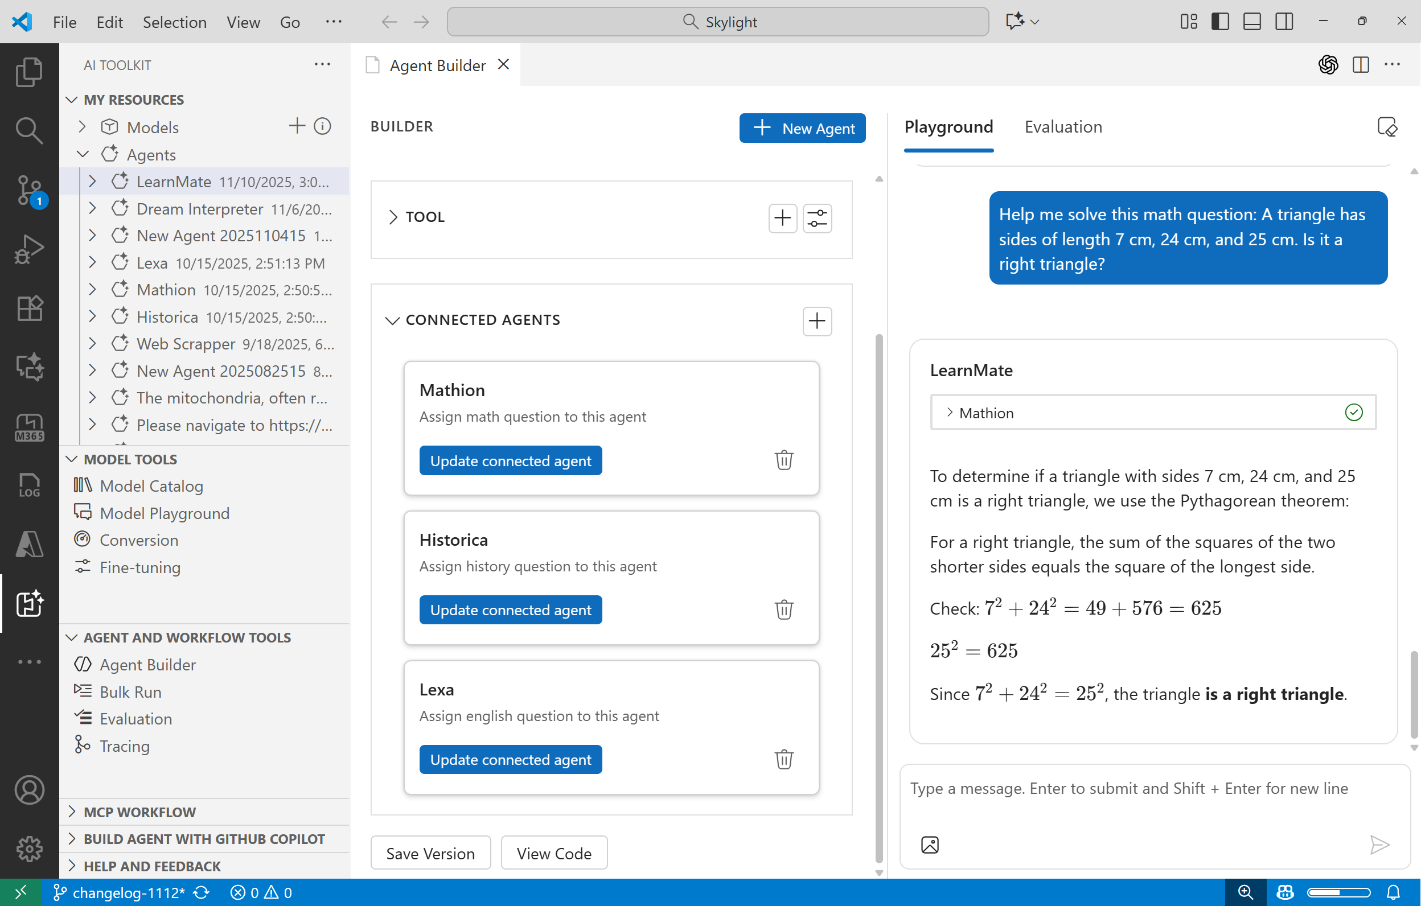Open the Edit menu
The image size is (1421, 906).
pos(109,22)
